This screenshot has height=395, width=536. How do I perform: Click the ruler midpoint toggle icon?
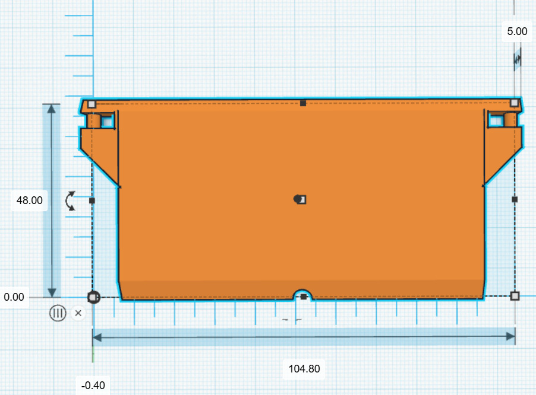58,313
